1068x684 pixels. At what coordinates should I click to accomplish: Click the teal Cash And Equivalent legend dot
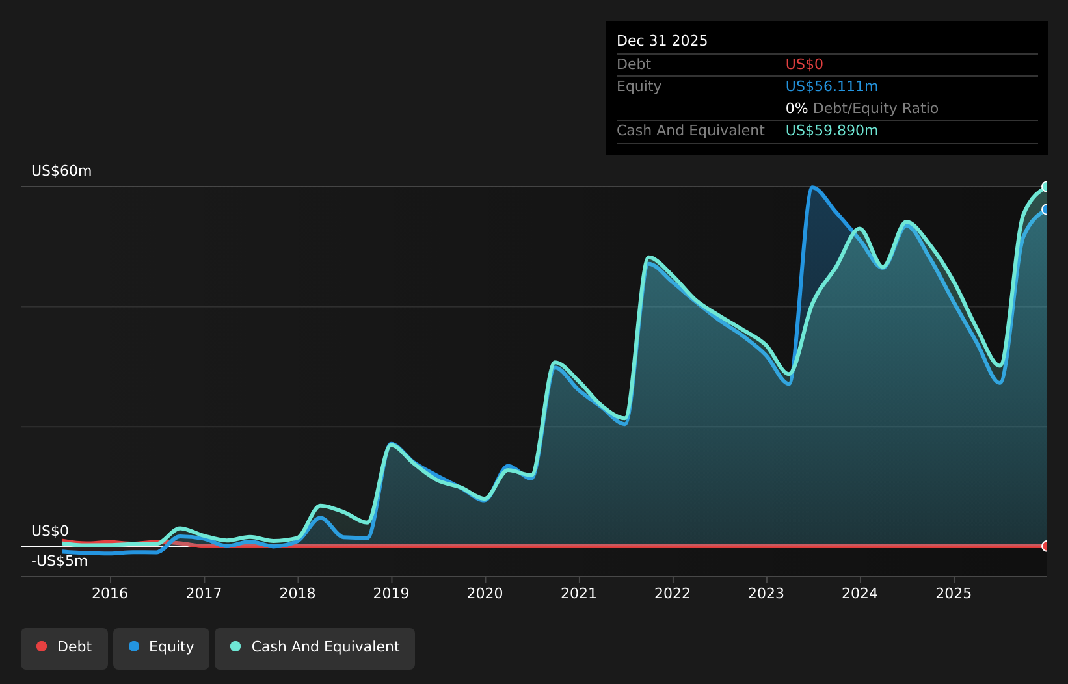[235, 646]
